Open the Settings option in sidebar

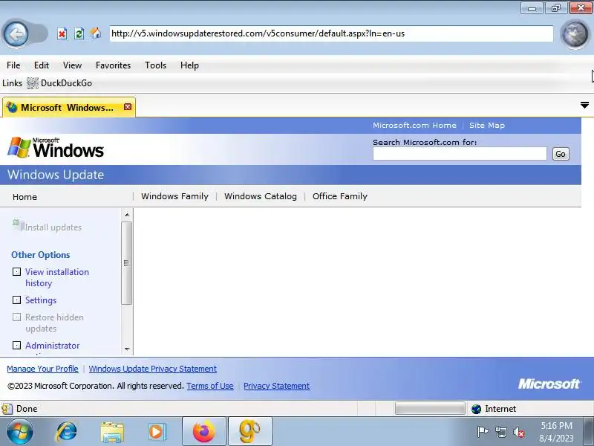(x=41, y=300)
